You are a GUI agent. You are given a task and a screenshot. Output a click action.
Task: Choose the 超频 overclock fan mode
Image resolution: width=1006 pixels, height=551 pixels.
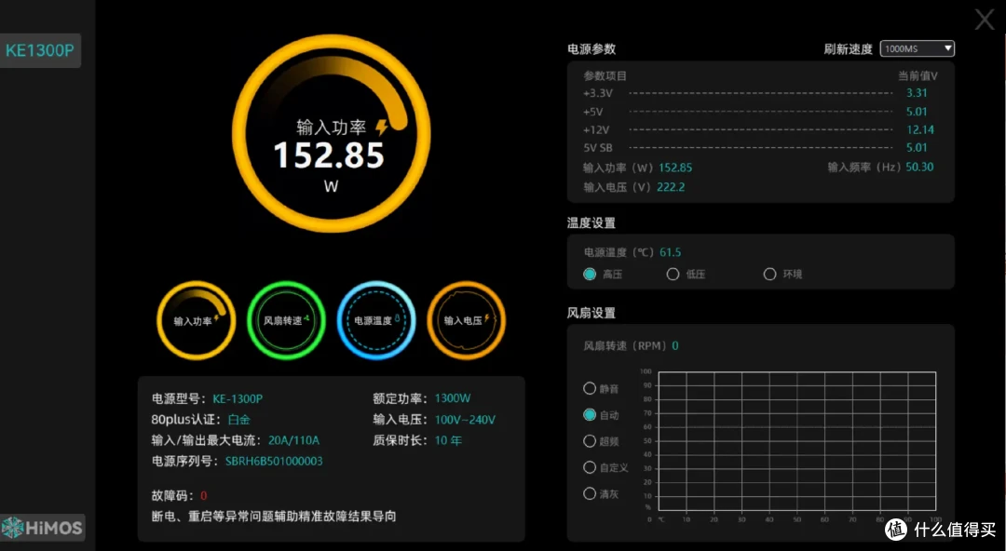tap(590, 440)
